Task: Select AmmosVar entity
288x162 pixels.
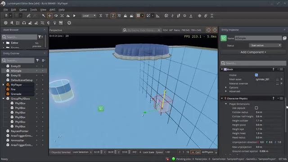Action: 18,140
